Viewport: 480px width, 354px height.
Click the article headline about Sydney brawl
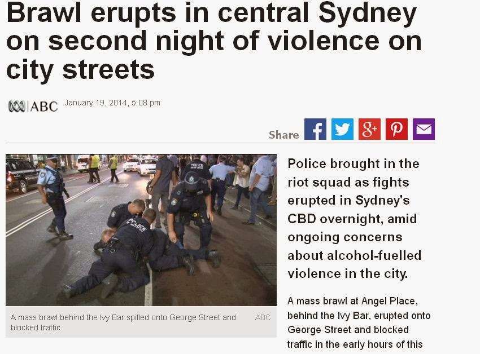click(214, 41)
